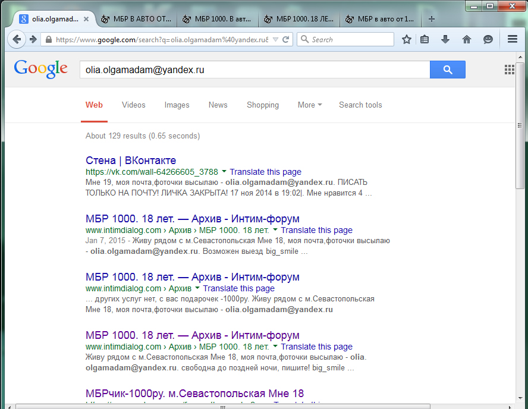Click the vertical scrollbar up arrow
The image size is (528, 409).
tap(520, 57)
